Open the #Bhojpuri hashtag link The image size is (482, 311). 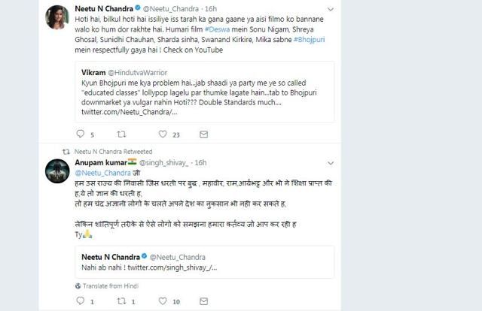(310, 40)
